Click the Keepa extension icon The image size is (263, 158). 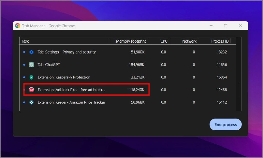pyautogui.click(x=31, y=102)
